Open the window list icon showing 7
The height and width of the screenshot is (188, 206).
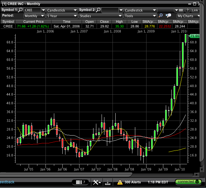pyautogui.click(x=80, y=182)
